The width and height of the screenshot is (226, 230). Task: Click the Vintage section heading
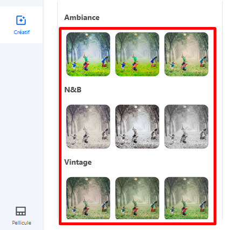[78, 162]
